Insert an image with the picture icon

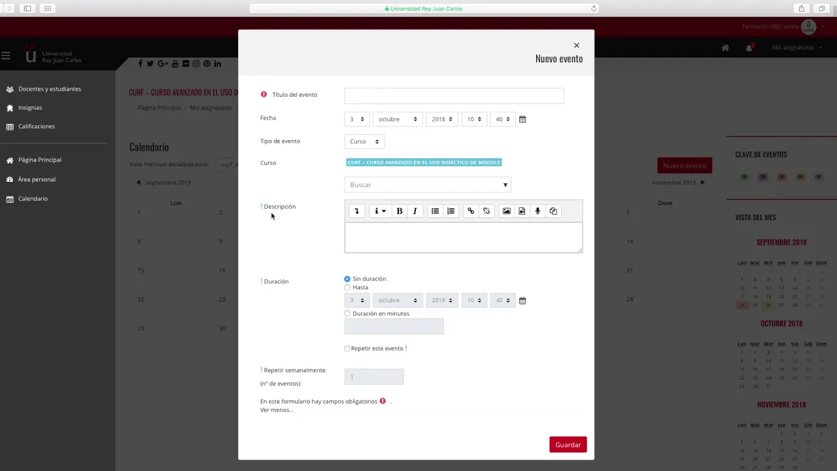[506, 211]
